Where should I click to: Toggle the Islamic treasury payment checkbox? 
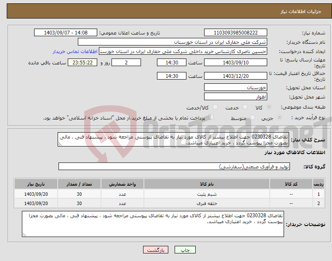click(x=211, y=117)
